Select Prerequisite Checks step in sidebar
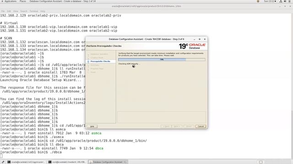Viewport: 293px width, 164px height. pyautogui.click(x=100, y=61)
